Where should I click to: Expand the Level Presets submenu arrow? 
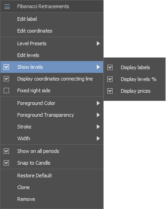98,43
